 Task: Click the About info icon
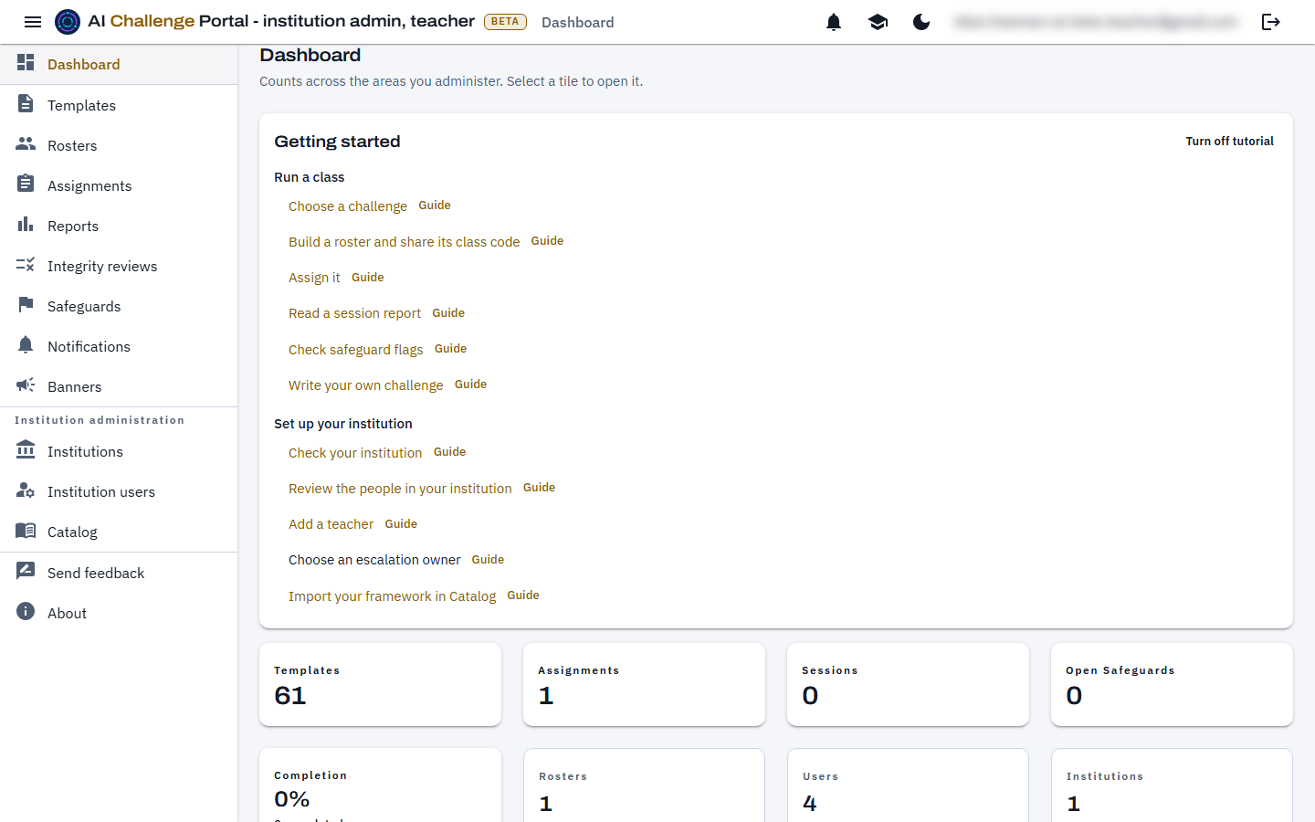click(26, 612)
